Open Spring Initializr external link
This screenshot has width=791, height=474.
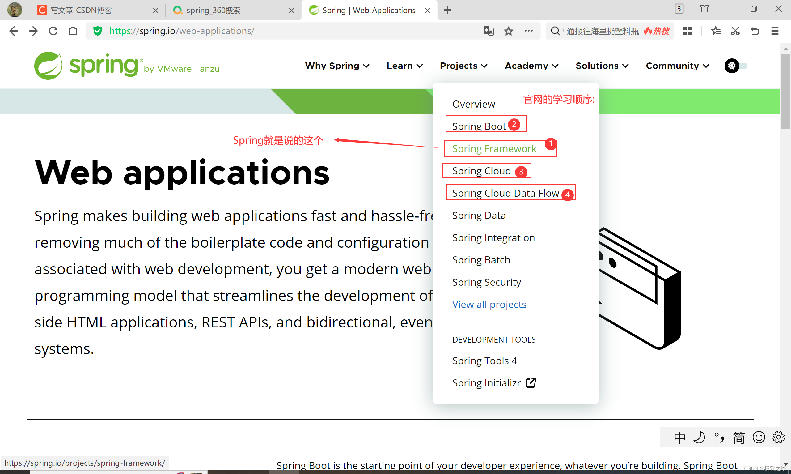pos(494,383)
